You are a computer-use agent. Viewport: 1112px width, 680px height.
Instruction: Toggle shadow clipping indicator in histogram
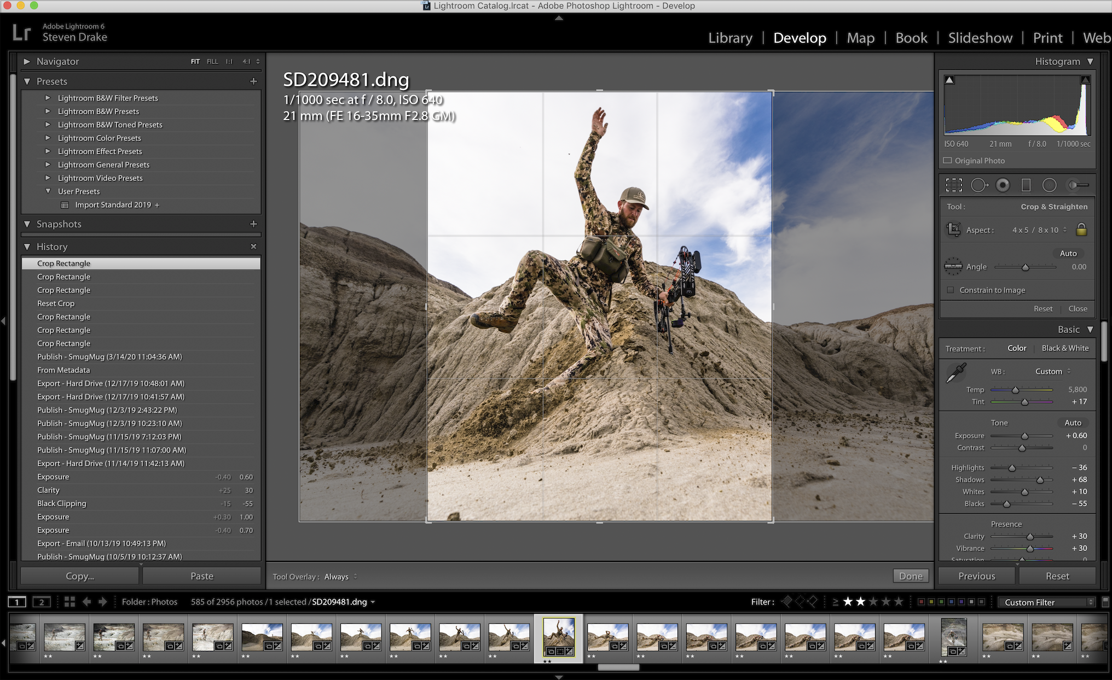949,80
